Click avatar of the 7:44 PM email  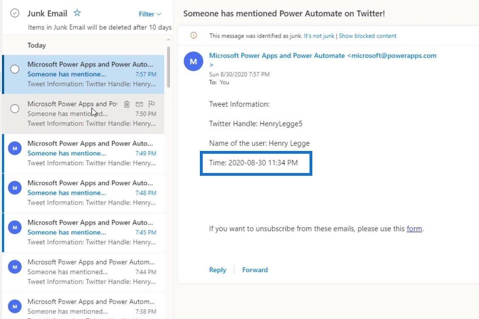coord(14,267)
